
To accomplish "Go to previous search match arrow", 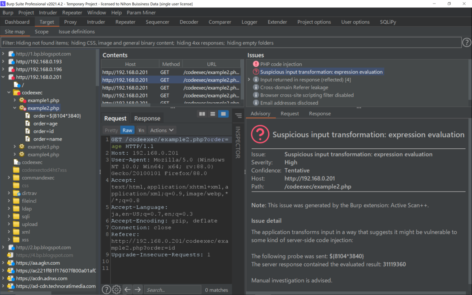I will pyautogui.click(x=127, y=290).
